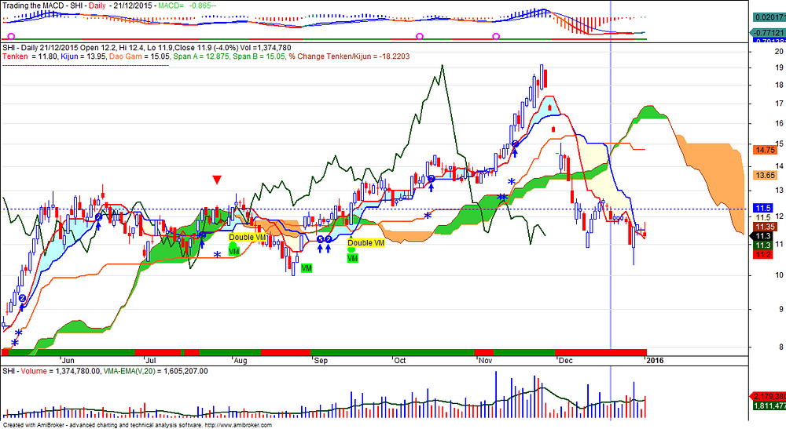Click the lowest blue asterisk at chart's bottom-left

click(14, 343)
